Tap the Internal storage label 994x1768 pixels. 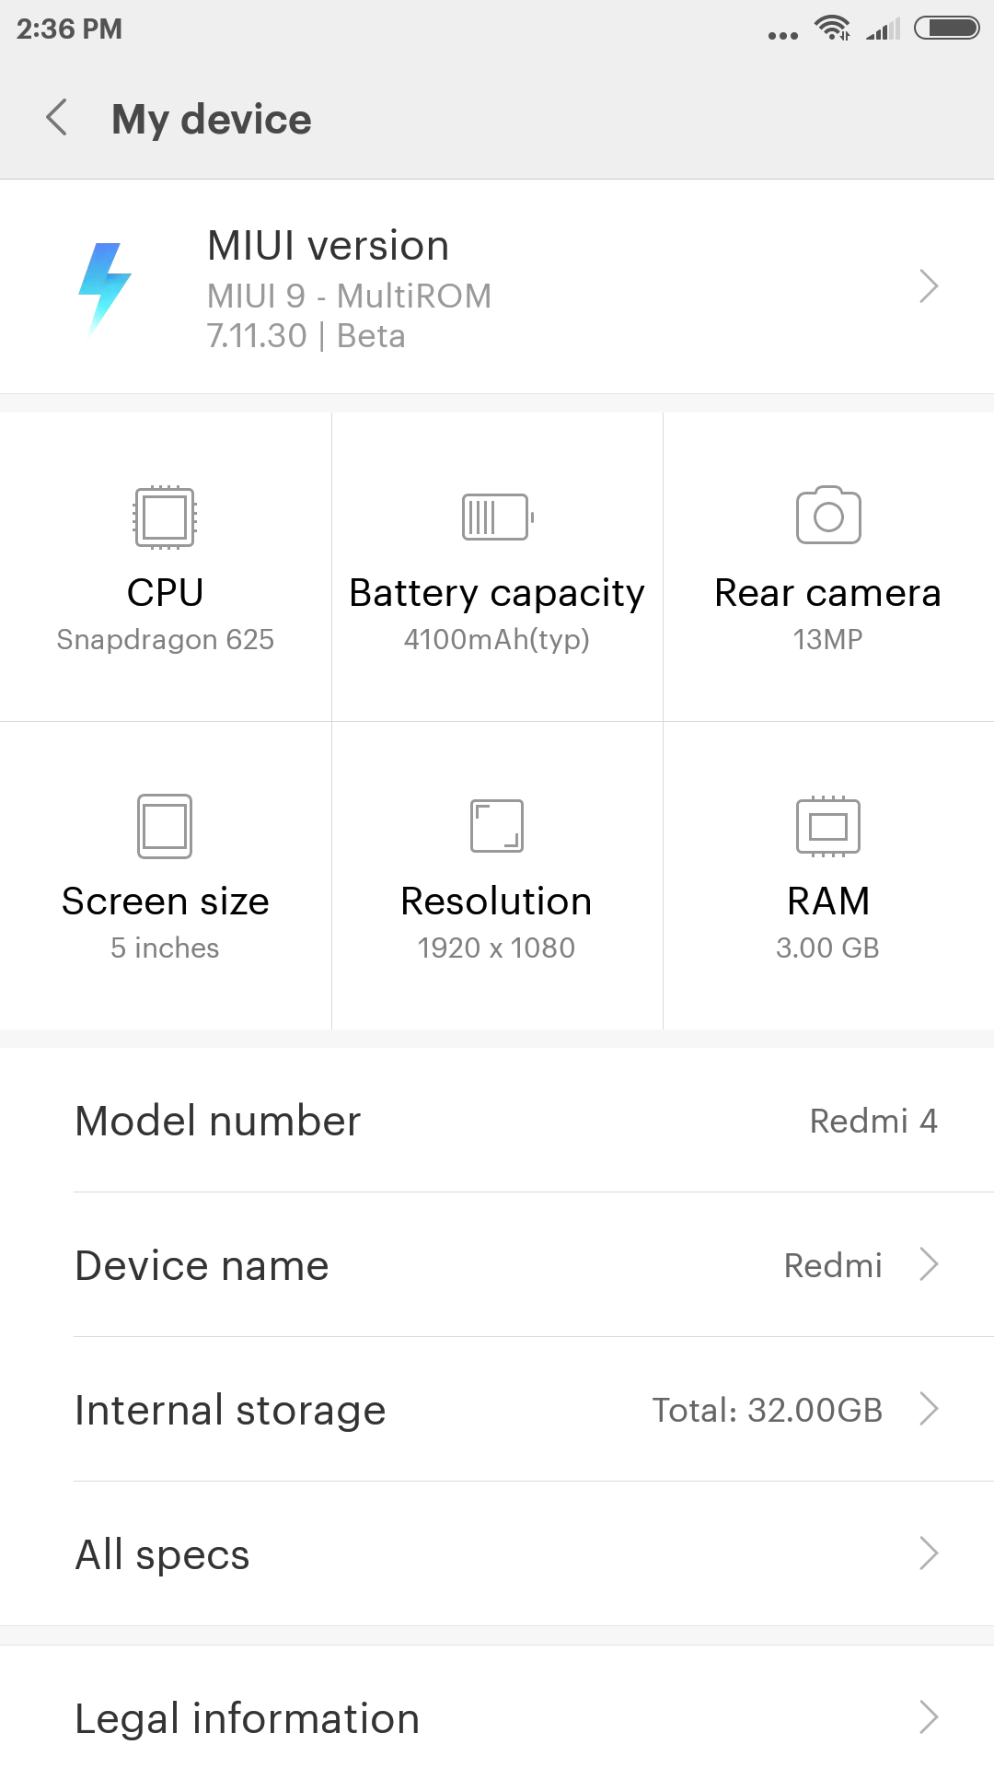tap(230, 1410)
